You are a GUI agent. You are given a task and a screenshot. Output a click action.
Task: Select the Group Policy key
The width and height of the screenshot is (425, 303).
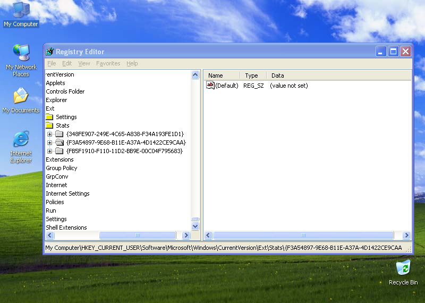click(62, 168)
